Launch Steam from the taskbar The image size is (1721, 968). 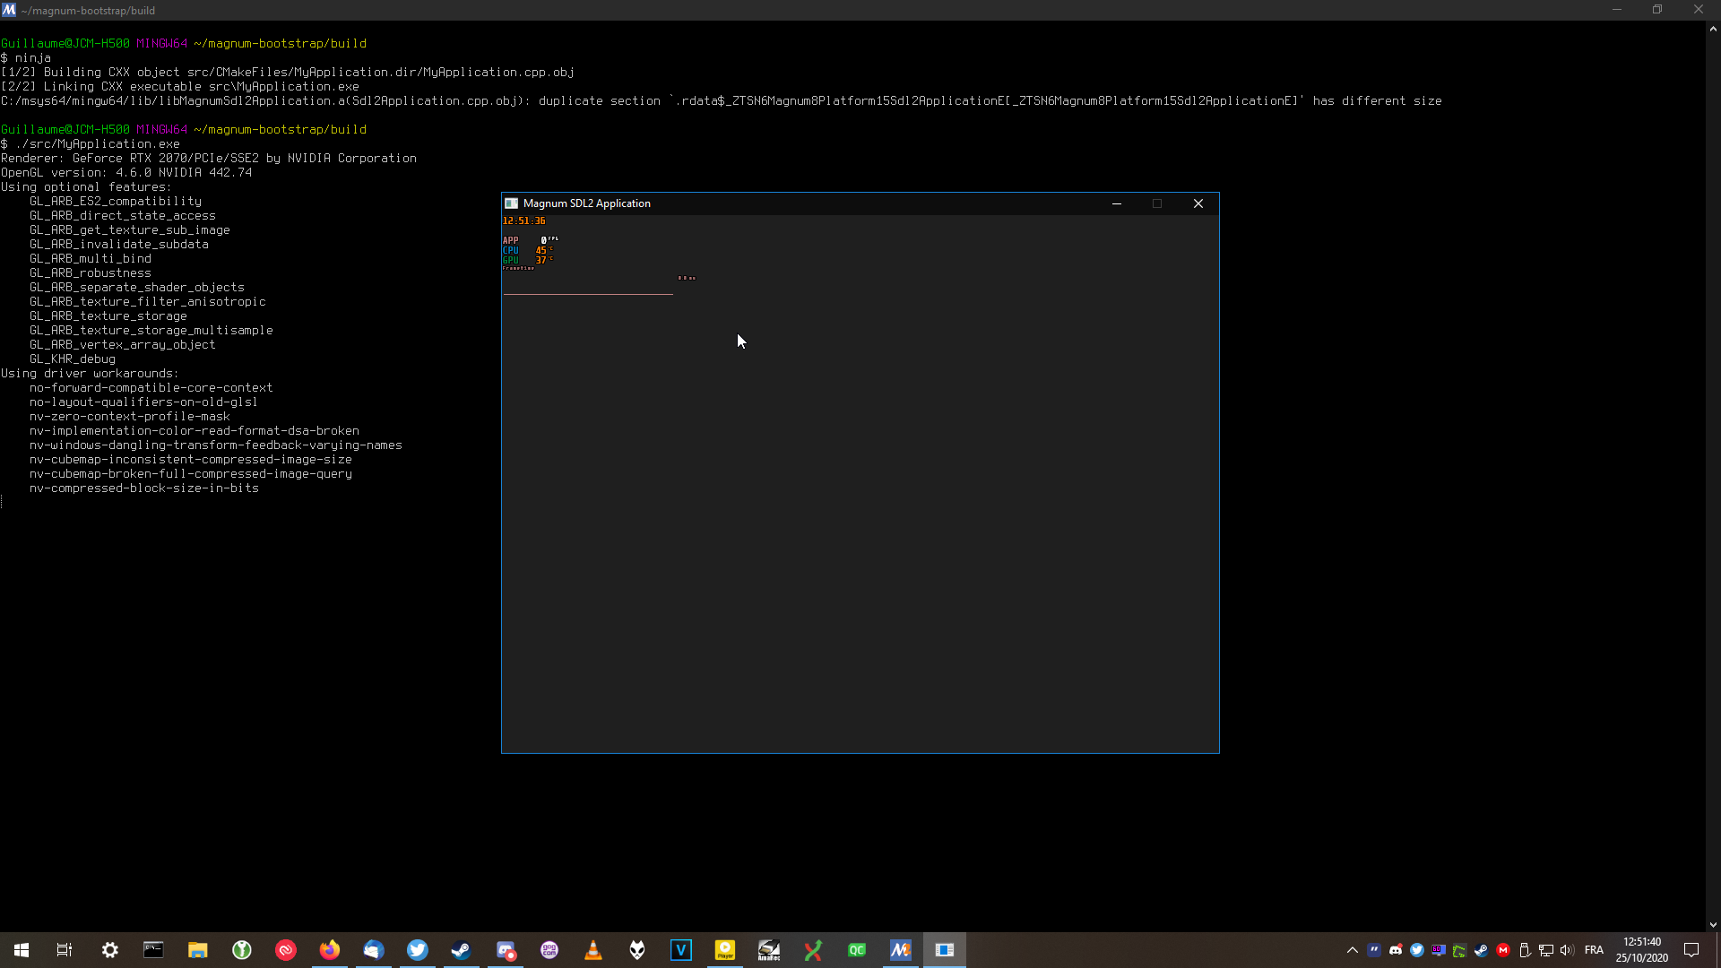pos(462,950)
